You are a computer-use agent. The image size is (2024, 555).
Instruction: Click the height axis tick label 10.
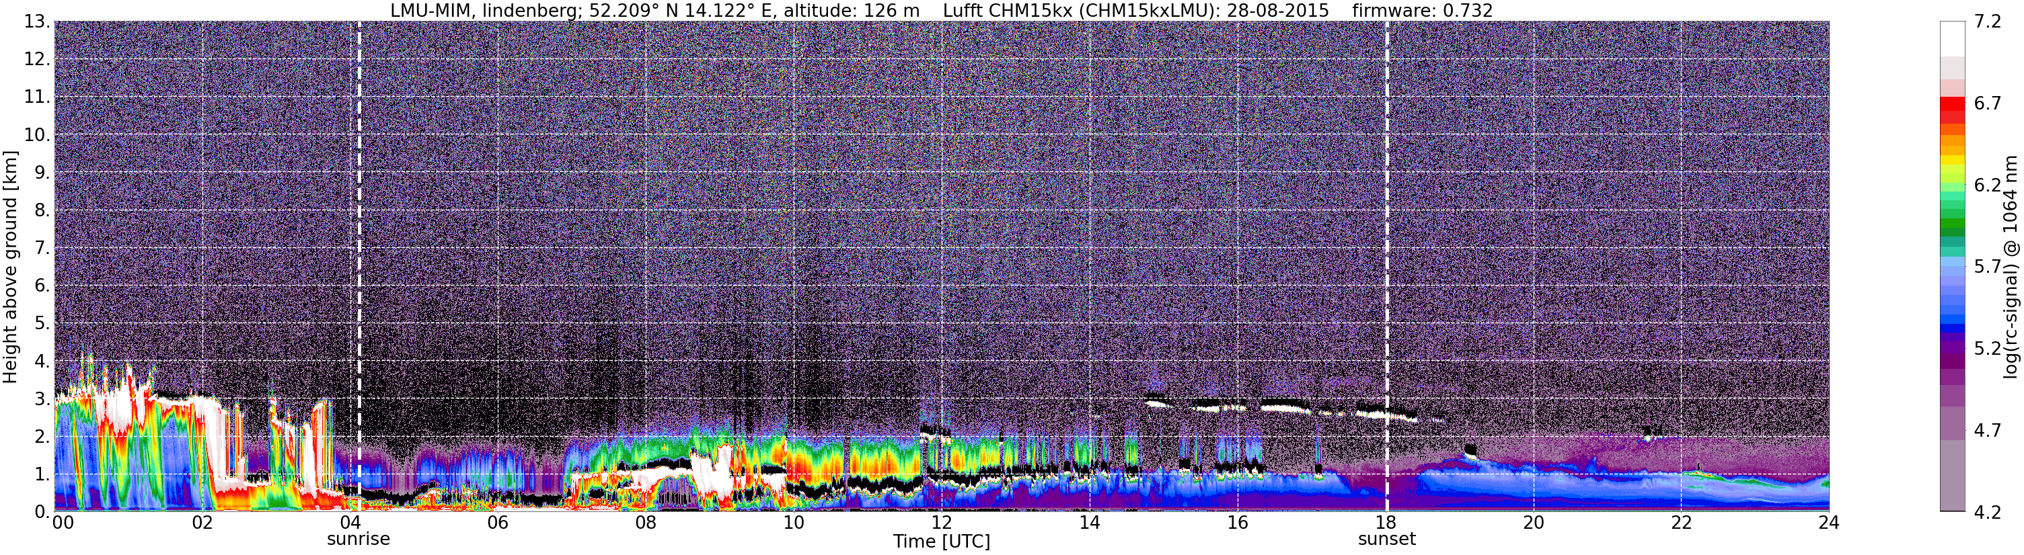click(37, 134)
